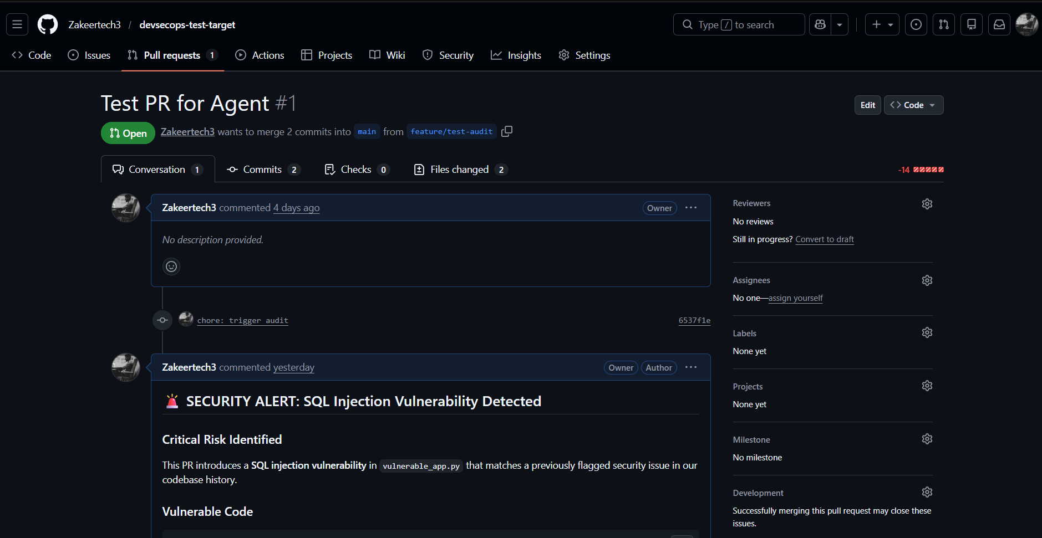Click assign yourself link
Screen dimensions: 1042x538
pyautogui.click(x=796, y=298)
